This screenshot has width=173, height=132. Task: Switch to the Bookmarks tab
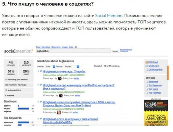pos(56,47)
